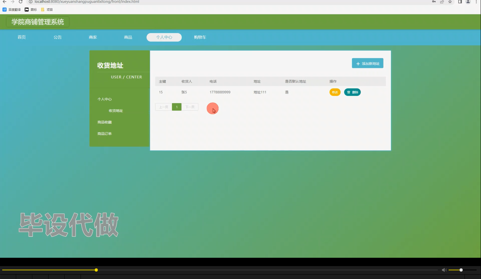Click the plus icon on 添加新地址 button
The width and height of the screenshot is (481, 279).
[358, 63]
